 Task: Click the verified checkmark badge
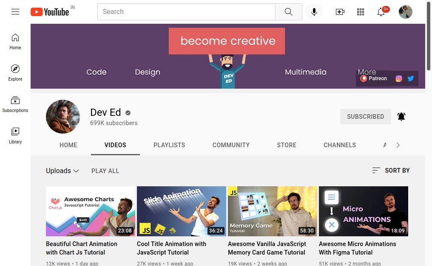coord(128,113)
